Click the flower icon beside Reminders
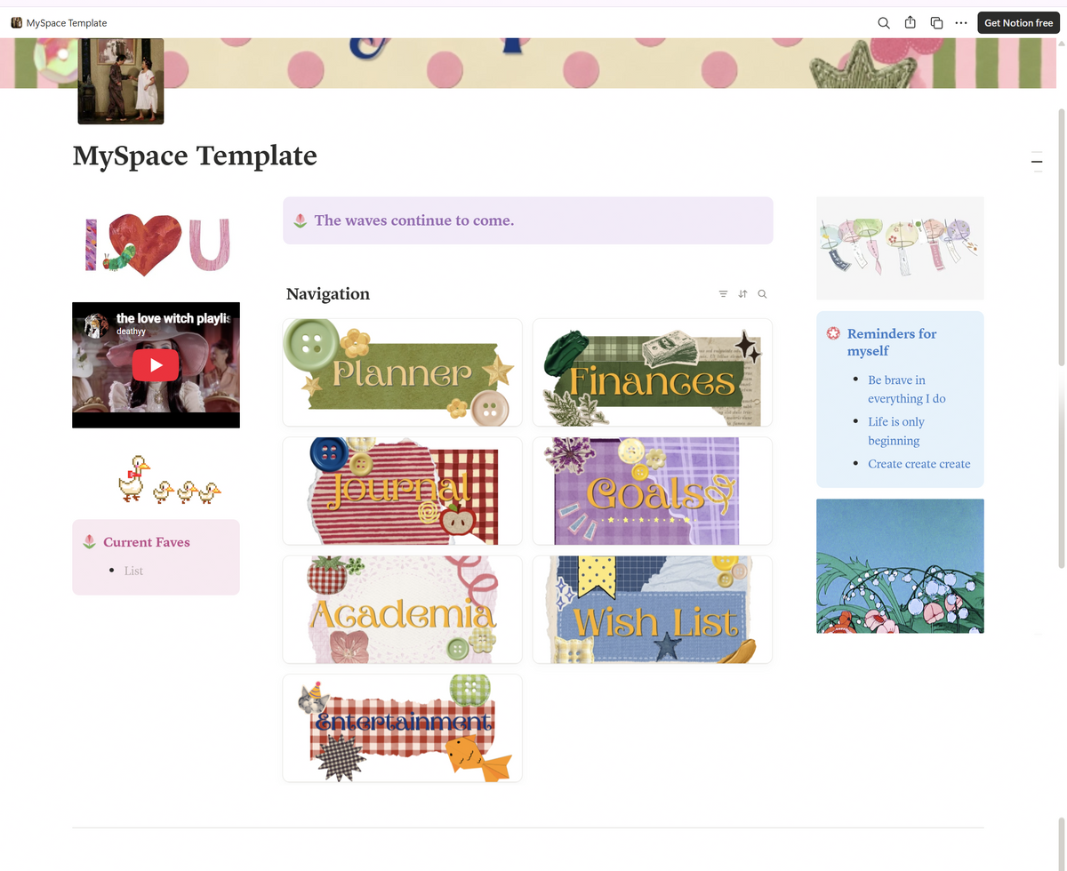The image size is (1067, 871). point(833,334)
